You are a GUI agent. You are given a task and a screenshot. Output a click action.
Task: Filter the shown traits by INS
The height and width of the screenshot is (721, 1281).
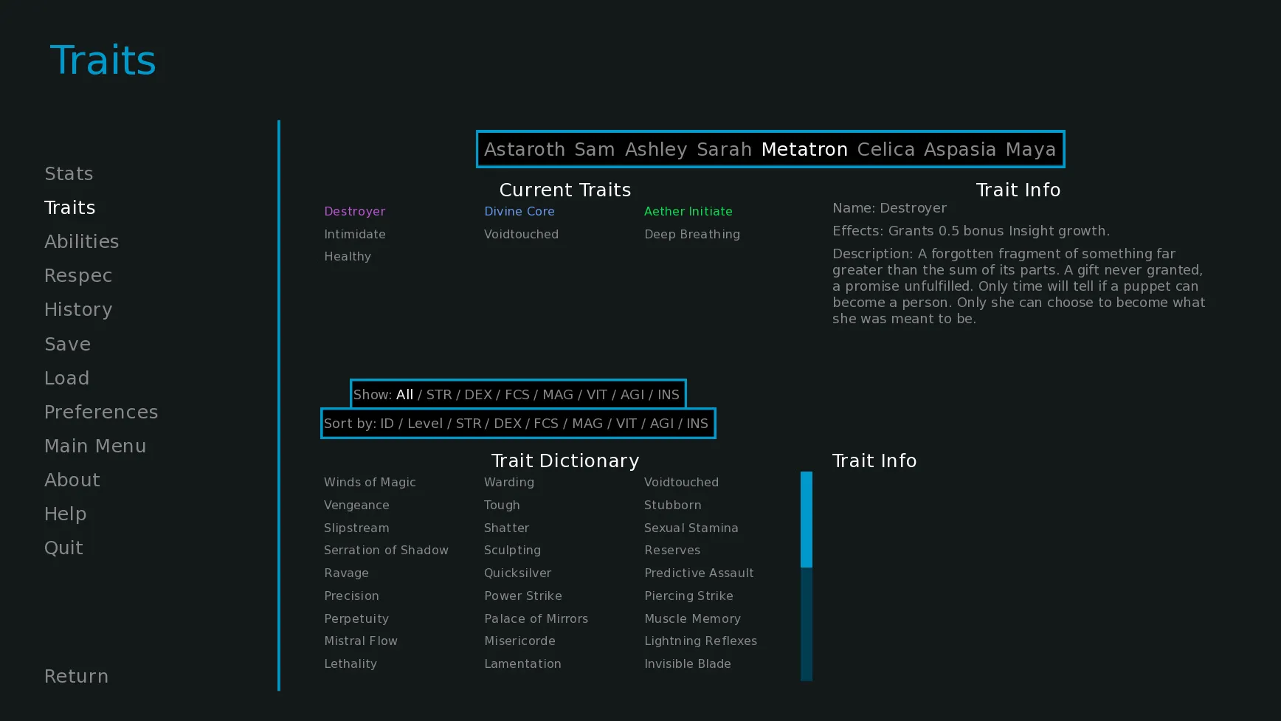tap(669, 395)
